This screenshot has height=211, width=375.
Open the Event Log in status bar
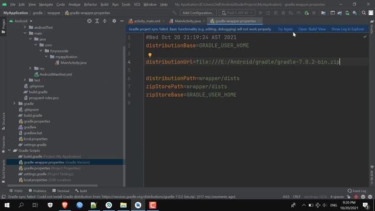point(357,191)
